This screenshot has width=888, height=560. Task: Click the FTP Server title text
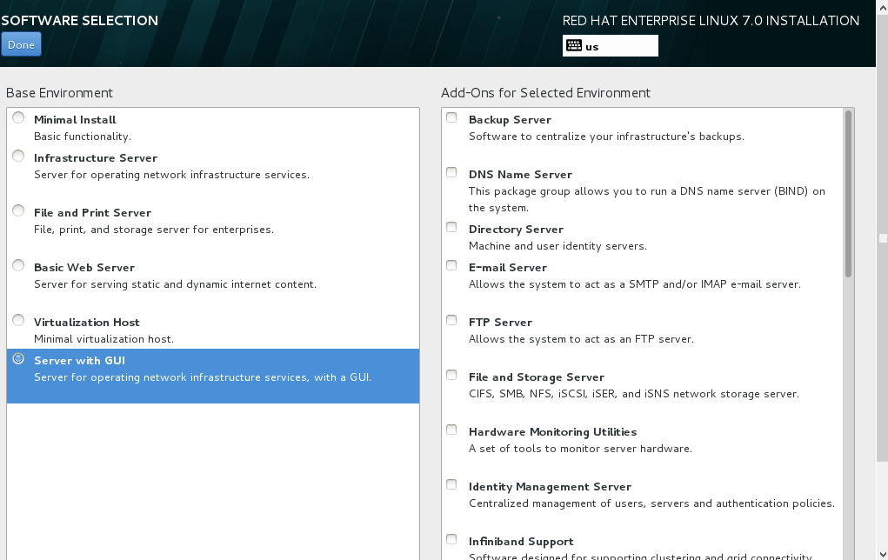click(501, 323)
